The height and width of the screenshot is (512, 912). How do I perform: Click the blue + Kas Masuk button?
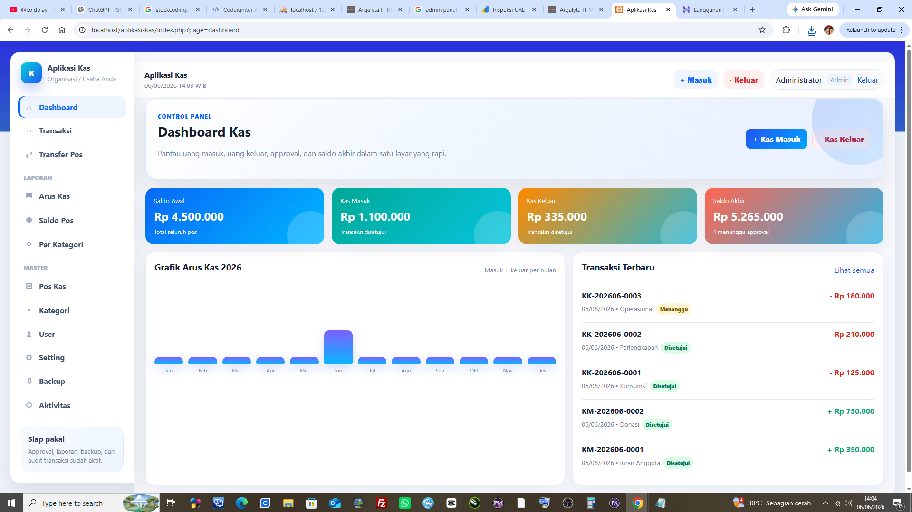click(776, 139)
